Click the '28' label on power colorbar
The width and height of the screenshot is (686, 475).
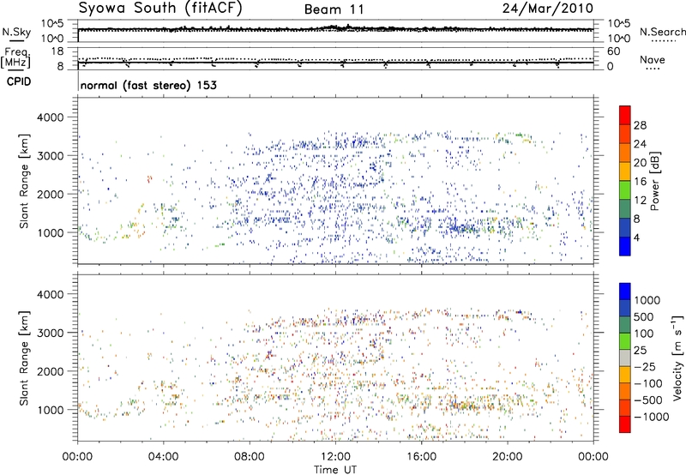click(x=640, y=125)
